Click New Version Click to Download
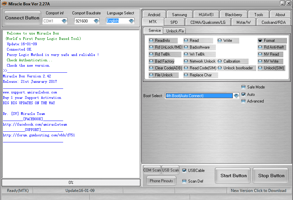Image resolution: width=293 pixels, height=200 pixels. (x=259, y=191)
